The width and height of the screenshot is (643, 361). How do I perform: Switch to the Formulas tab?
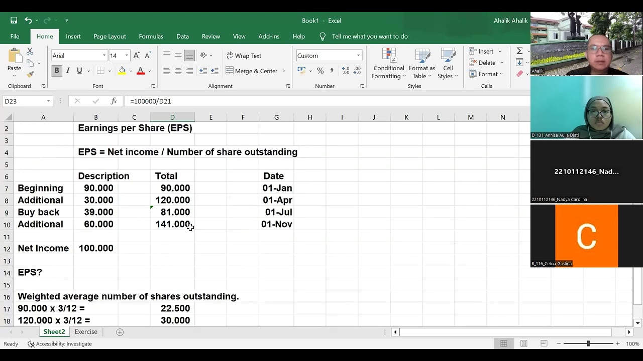click(151, 36)
